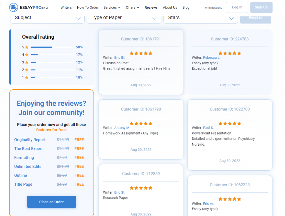Click the struck-through $21.99 price
285x216 pixels.
coord(63,166)
